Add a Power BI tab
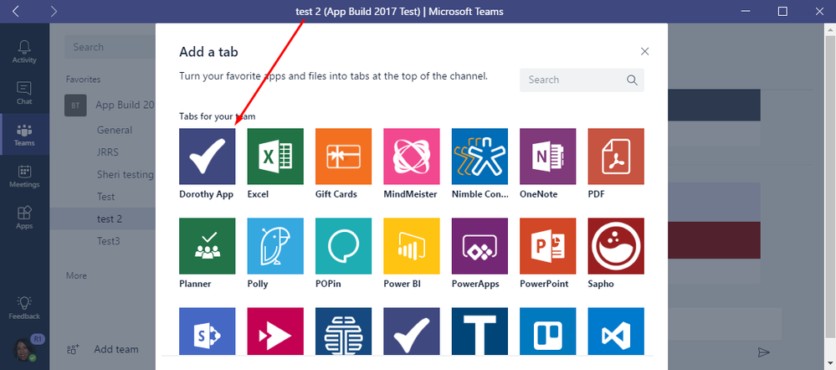Image resolution: width=836 pixels, height=370 pixels. (412, 246)
